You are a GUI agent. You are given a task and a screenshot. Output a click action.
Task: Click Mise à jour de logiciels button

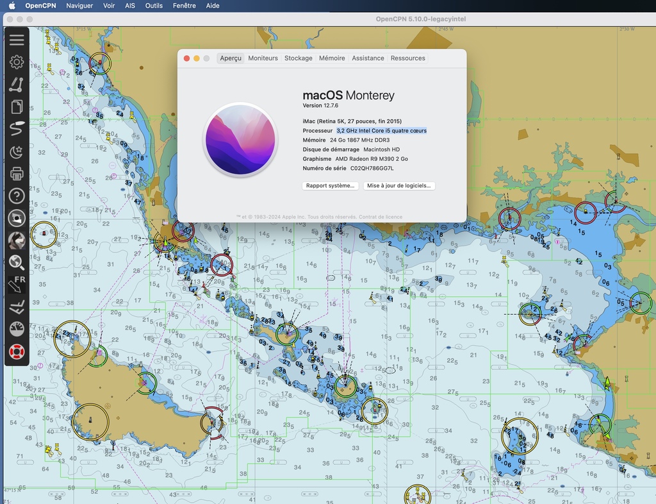pos(398,186)
